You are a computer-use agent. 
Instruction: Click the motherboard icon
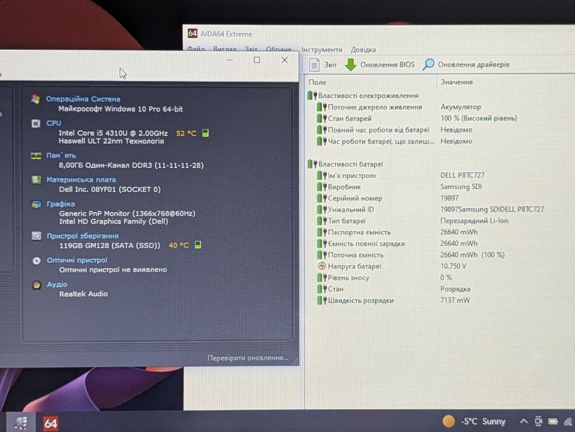tap(36, 180)
